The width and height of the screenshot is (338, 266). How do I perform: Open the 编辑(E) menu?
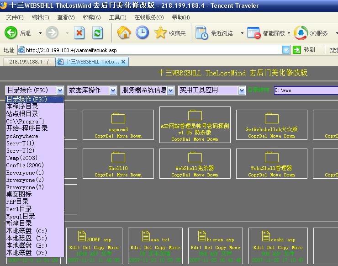pos(40,17)
